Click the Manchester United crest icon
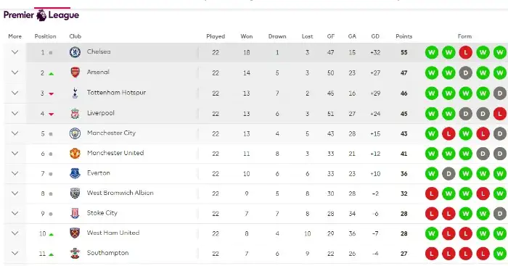 75,154
